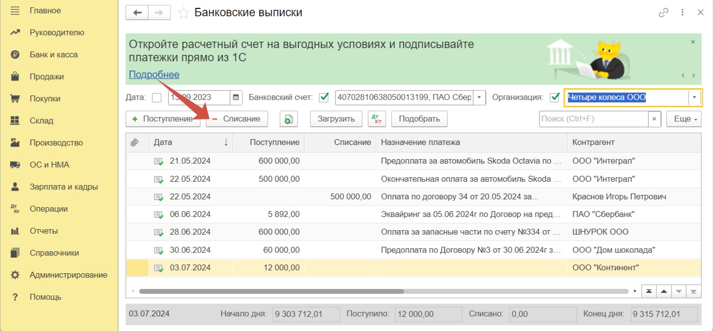Expand the Организация dropdown arrow
713x331 pixels.
(694, 97)
